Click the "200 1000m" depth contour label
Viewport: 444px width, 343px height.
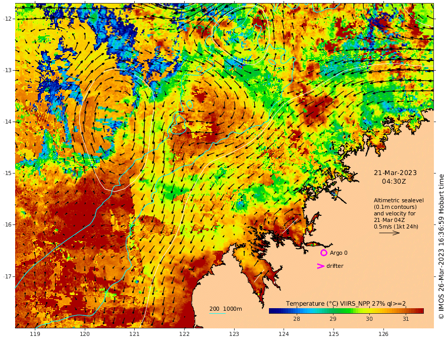pyautogui.click(x=226, y=309)
